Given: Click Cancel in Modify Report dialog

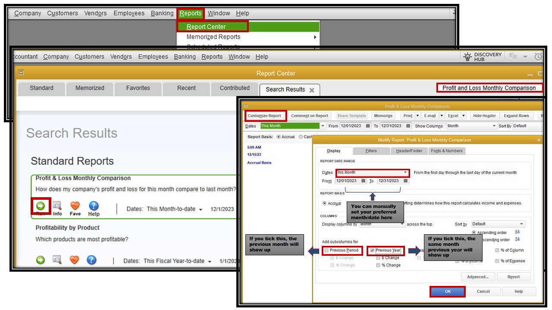Looking at the screenshot, I should click(x=483, y=291).
